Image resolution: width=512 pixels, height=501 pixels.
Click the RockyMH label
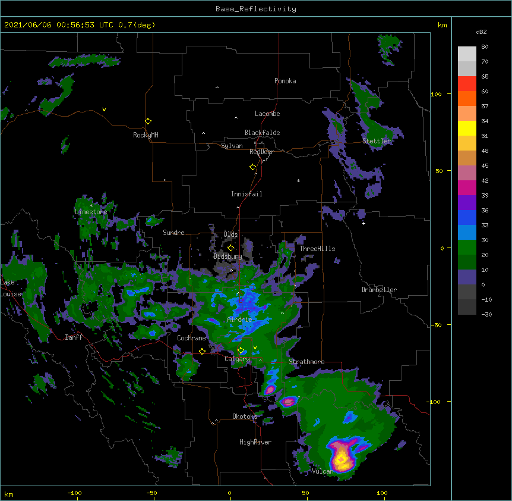coord(146,135)
